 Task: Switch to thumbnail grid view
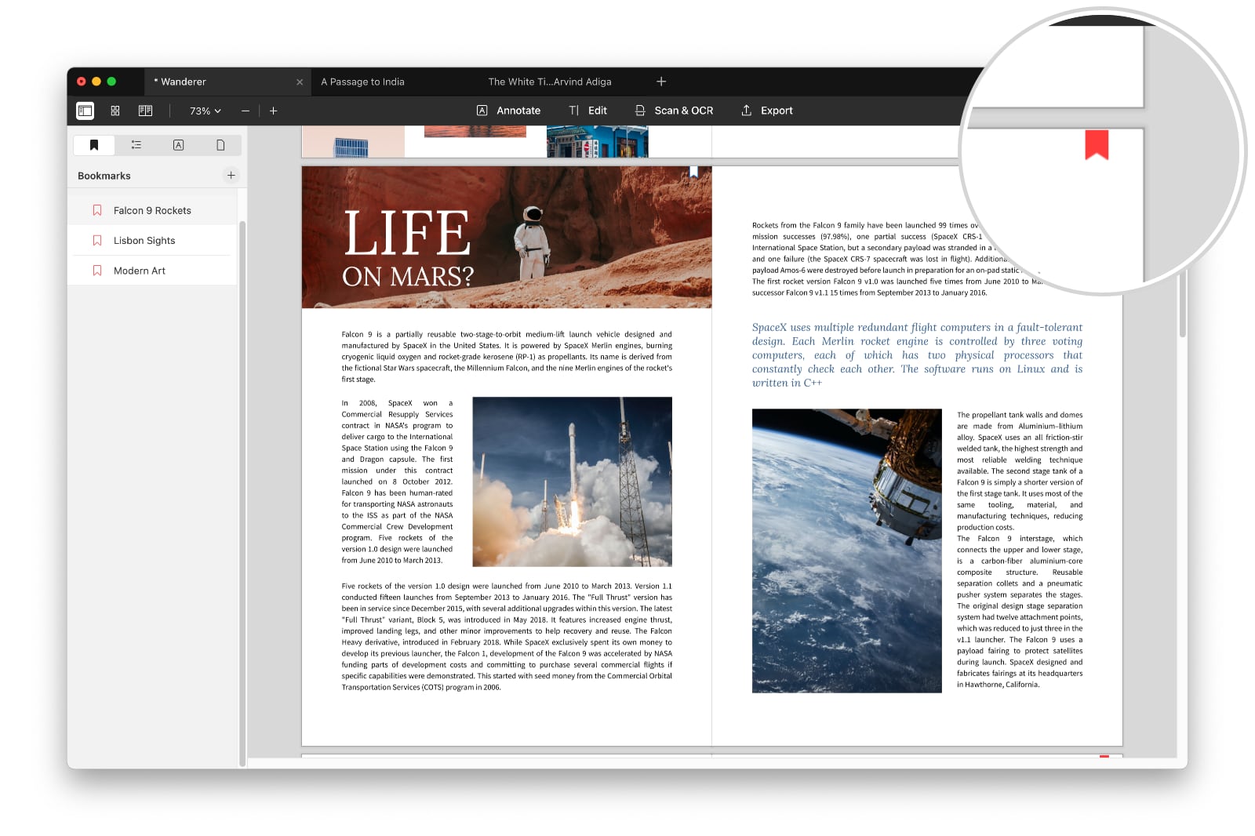tap(115, 111)
